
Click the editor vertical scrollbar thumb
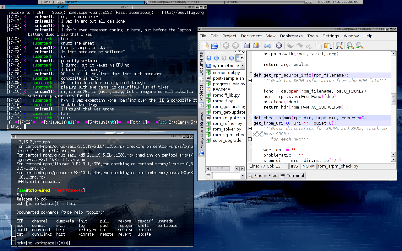point(394,99)
